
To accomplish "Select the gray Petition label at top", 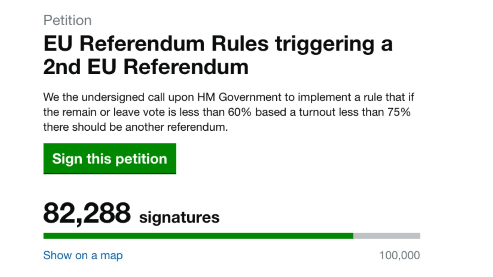I will (67, 20).
